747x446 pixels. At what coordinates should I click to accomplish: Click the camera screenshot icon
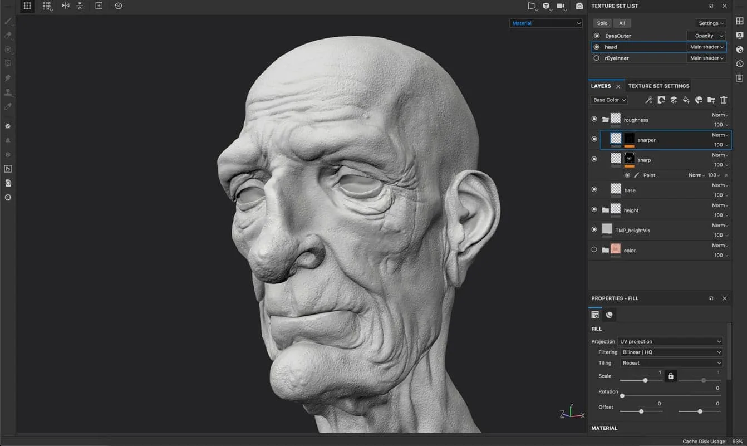point(579,6)
